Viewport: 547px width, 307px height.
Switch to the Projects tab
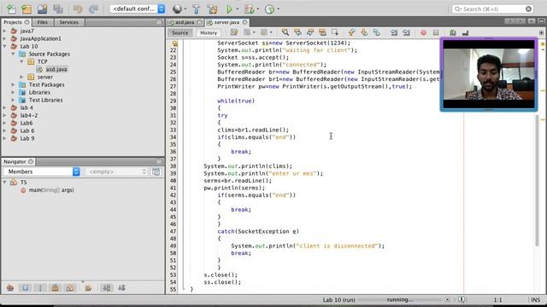(x=13, y=22)
